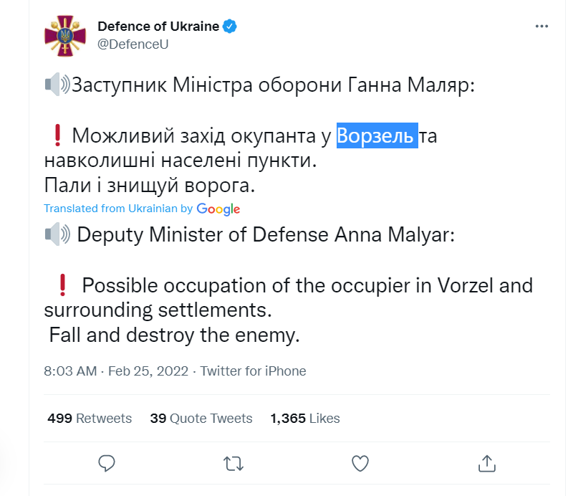Reply to the tweet via the speech bubble icon

pos(107,463)
